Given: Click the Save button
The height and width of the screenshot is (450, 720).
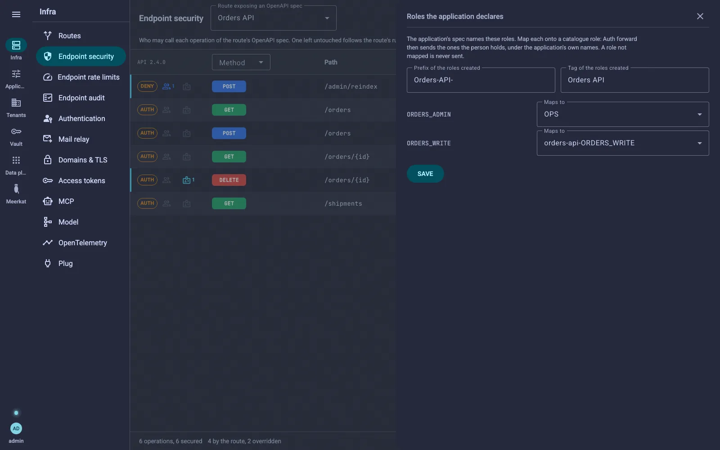Looking at the screenshot, I should 425,174.
